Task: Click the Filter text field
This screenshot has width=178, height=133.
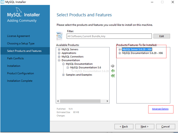Action: (109, 36)
